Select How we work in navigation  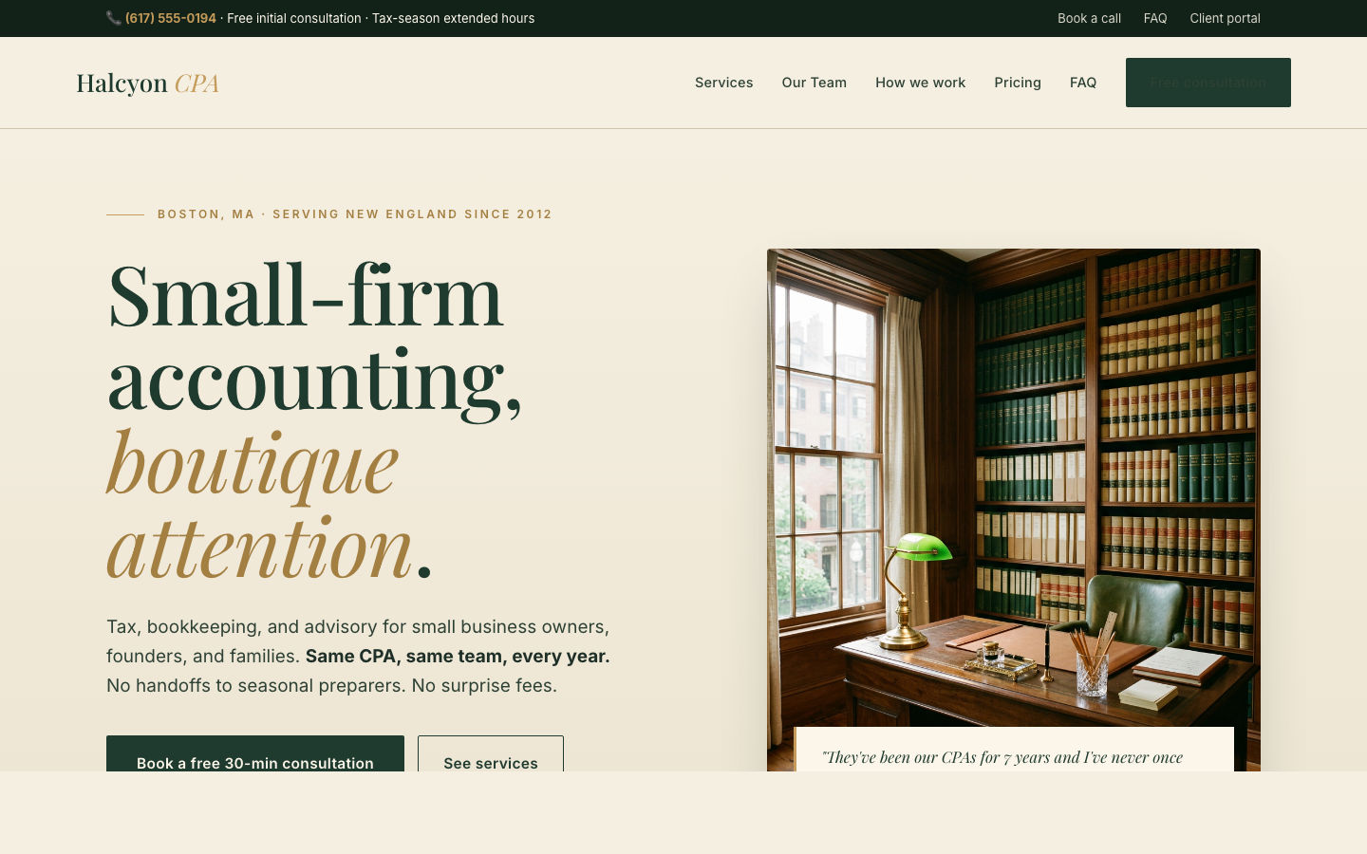pyautogui.click(x=920, y=83)
